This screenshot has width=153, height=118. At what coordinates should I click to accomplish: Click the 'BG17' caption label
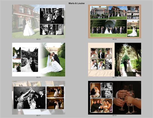pos(38,116)
